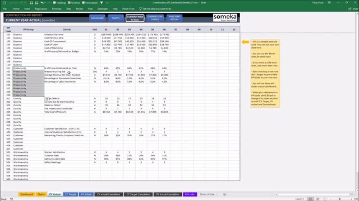Click the vertical scrollbar down arrow
The height and width of the screenshot is (201, 359).
(357, 190)
